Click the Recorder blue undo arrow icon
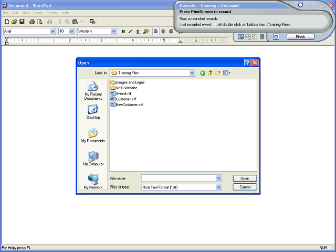 click(x=276, y=37)
